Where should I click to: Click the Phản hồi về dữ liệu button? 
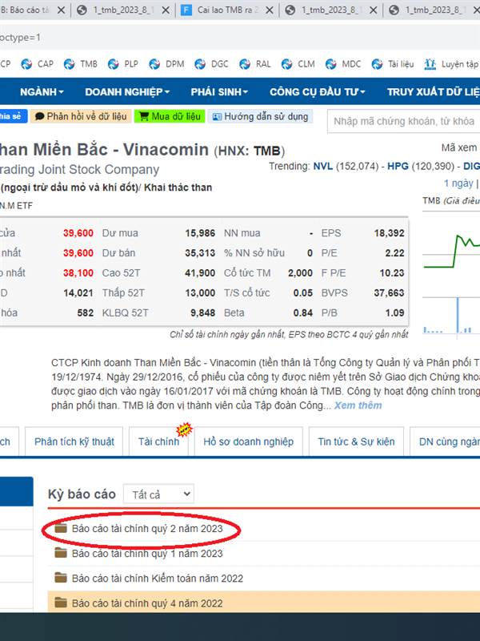(81, 116)
